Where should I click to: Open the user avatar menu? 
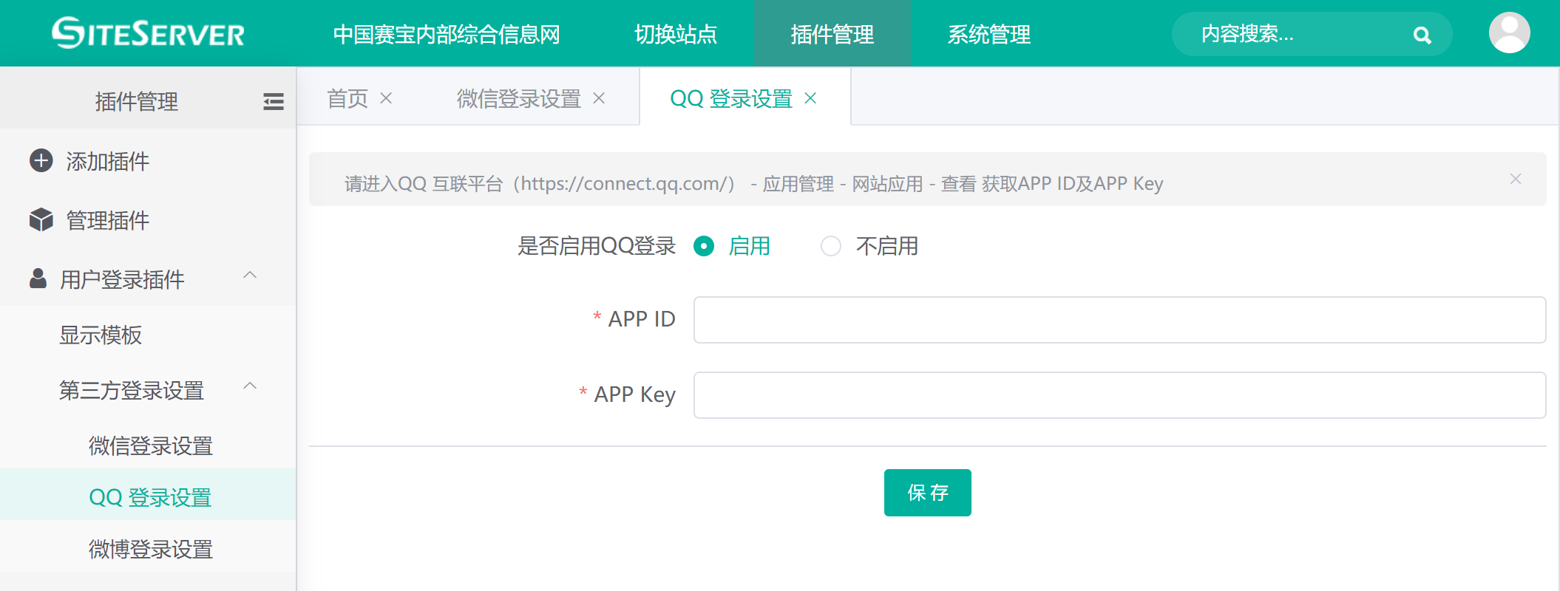[x=1509, y=33]
